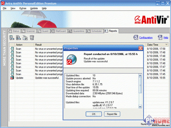Click the display report toolbar icon

12,38
